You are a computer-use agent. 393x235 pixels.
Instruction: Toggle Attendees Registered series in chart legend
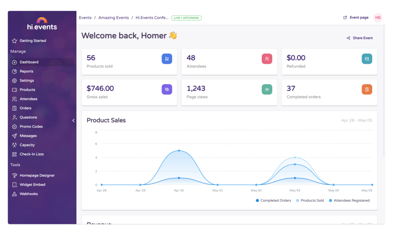[x=349, y=201]
